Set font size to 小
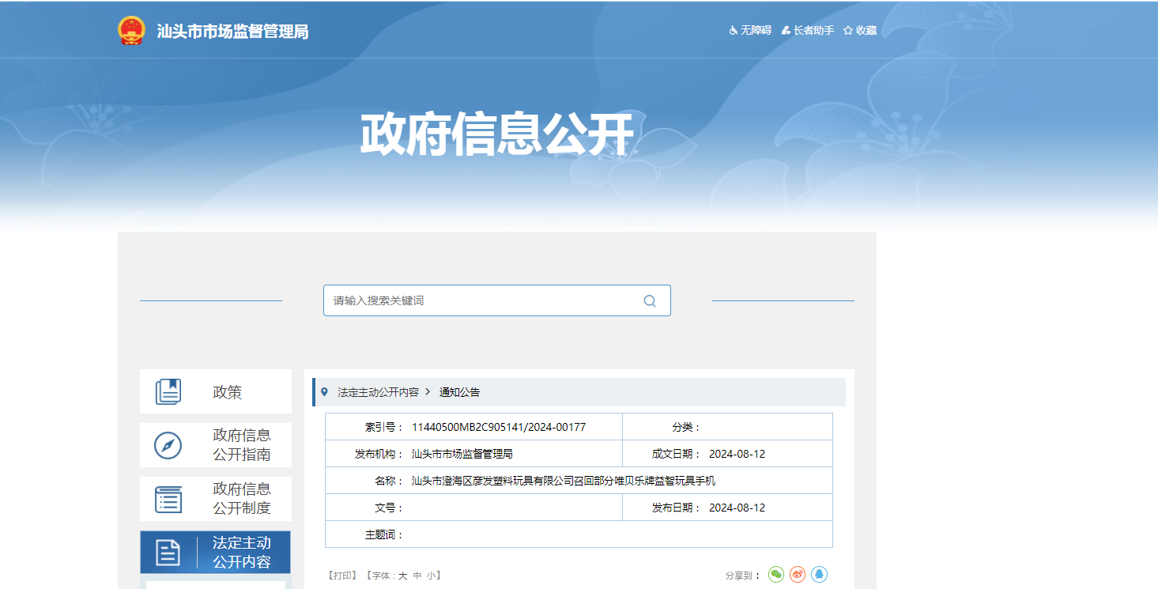 (431, 576)
